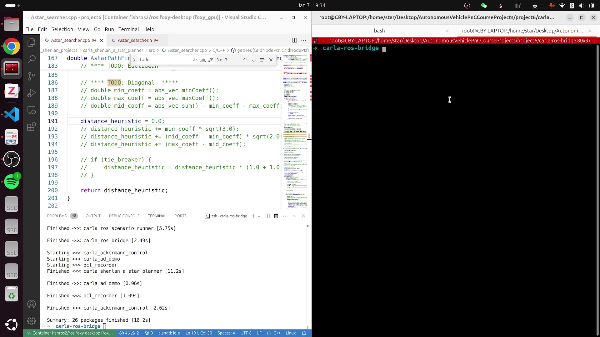Open the Extensions view
This screenshot has height=337, width=600.
click(32, 127)
